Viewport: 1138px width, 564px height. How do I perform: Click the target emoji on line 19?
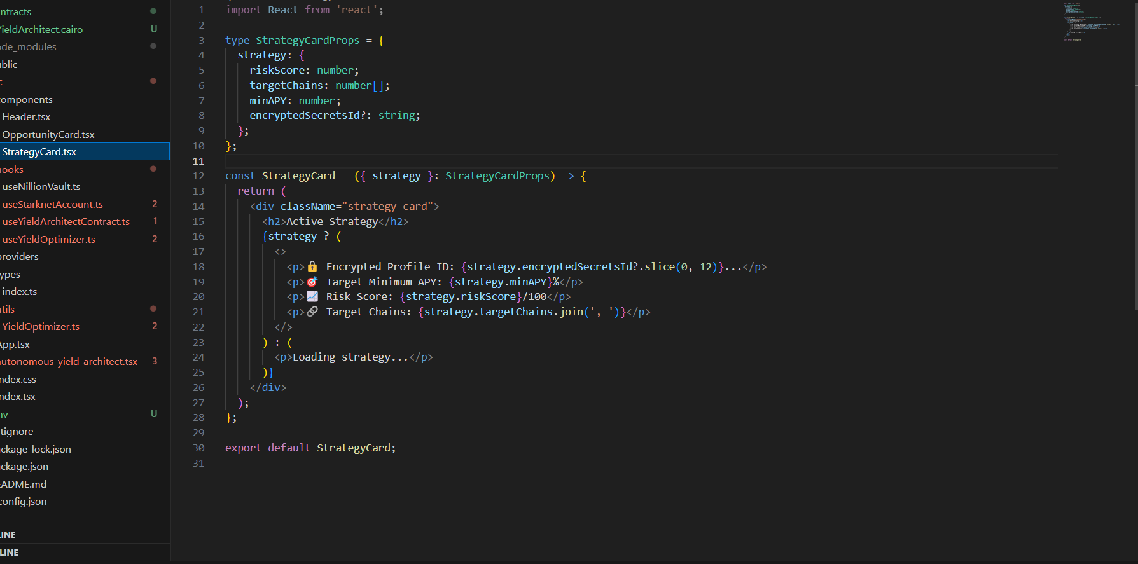point(312,282)
